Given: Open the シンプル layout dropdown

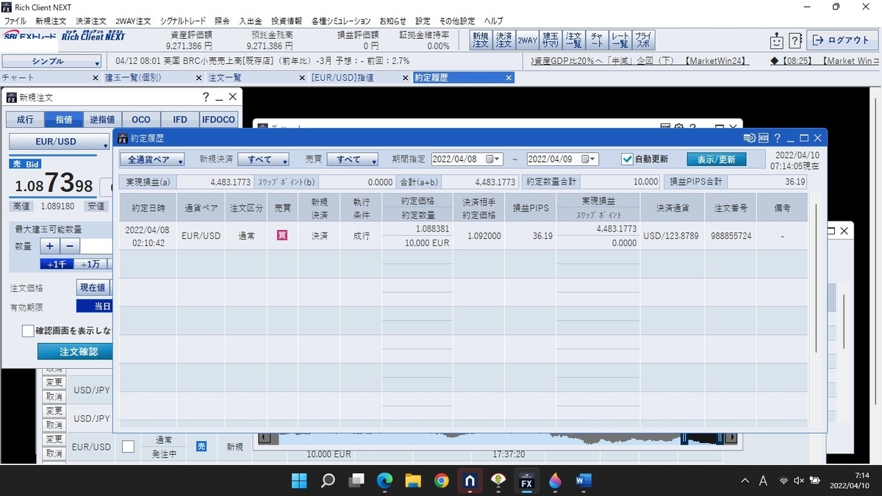Looking at the screenshot, I should [51, 62].
